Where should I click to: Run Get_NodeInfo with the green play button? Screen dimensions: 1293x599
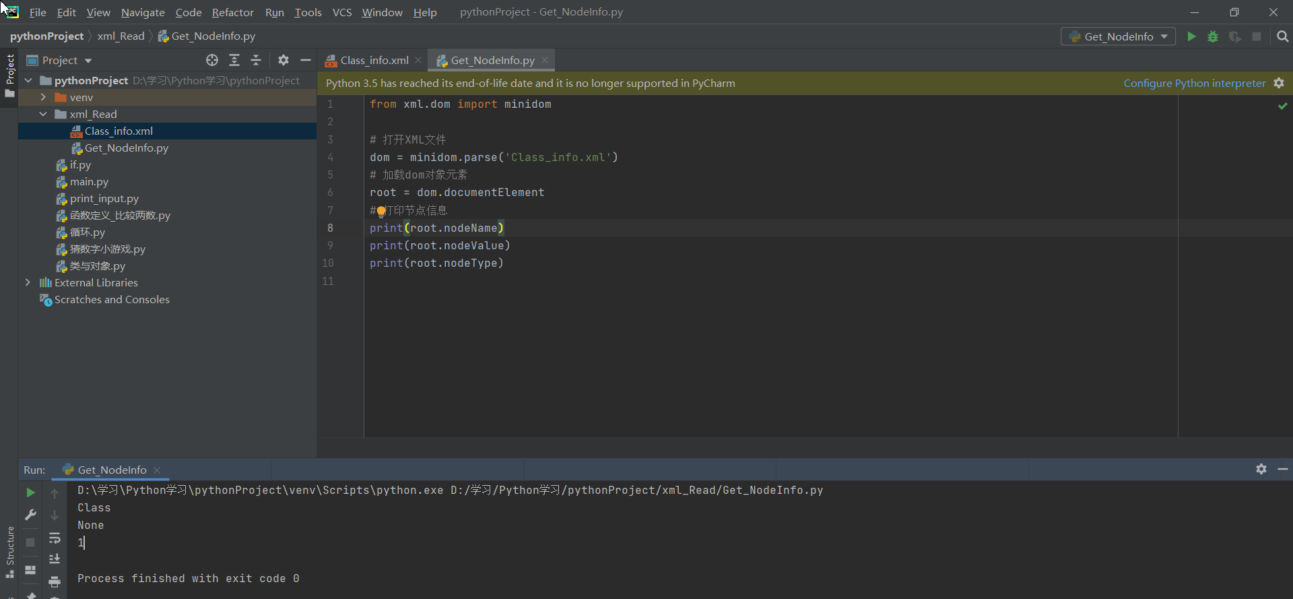[1191, 36]
